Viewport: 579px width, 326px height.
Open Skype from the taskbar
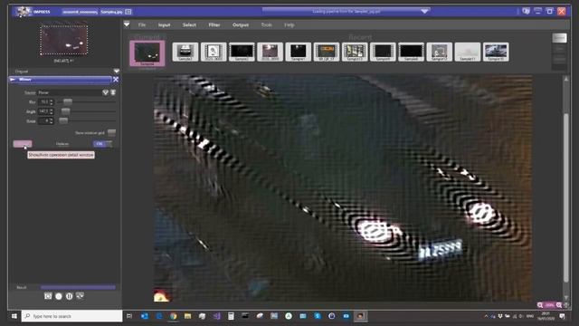(318, 316)
